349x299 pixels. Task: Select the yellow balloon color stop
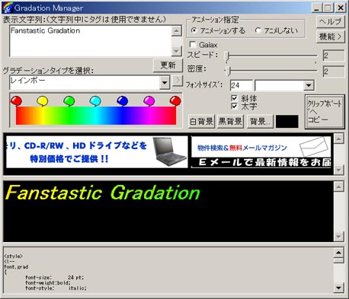[x=42, y=101]
